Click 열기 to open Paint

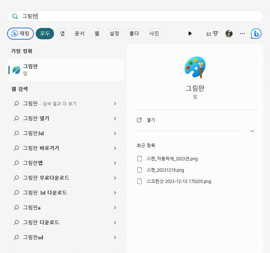[x=151, y=120]
